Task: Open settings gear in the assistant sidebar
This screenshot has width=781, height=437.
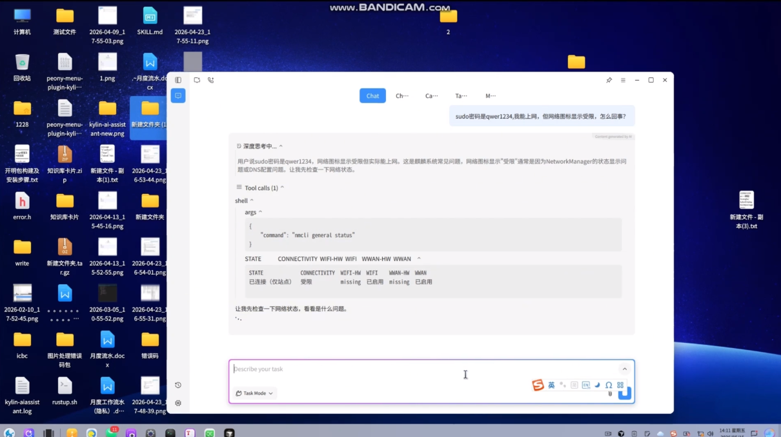Action: [178, 403]
